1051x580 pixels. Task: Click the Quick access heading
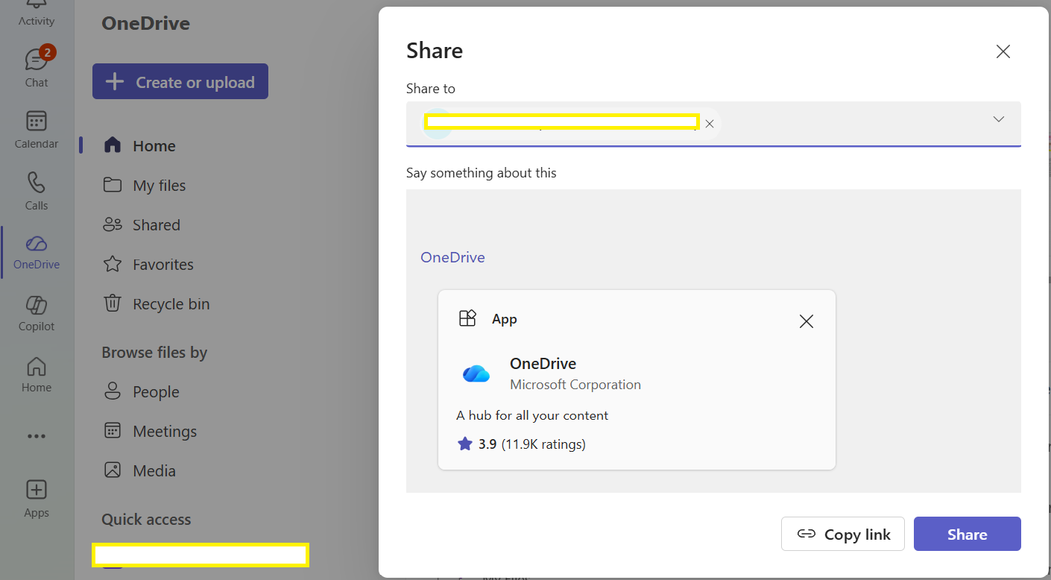tap(146, 520)
